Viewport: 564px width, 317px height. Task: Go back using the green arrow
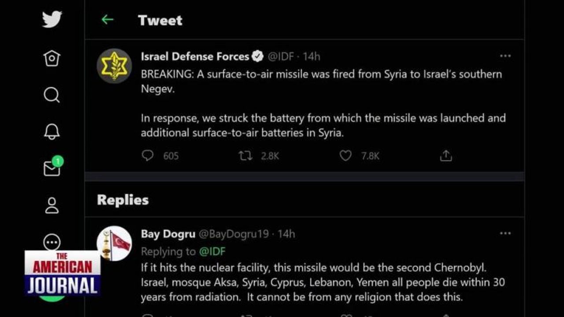coord(107,19)
